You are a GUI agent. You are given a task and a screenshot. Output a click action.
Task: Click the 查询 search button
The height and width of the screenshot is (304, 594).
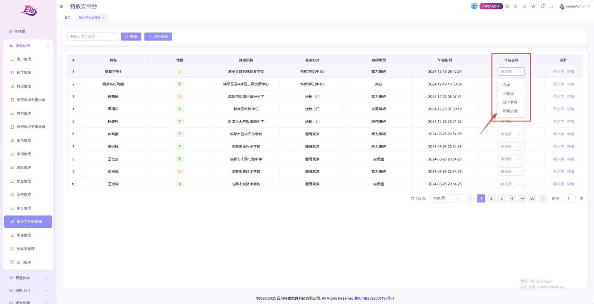[131, 36]
